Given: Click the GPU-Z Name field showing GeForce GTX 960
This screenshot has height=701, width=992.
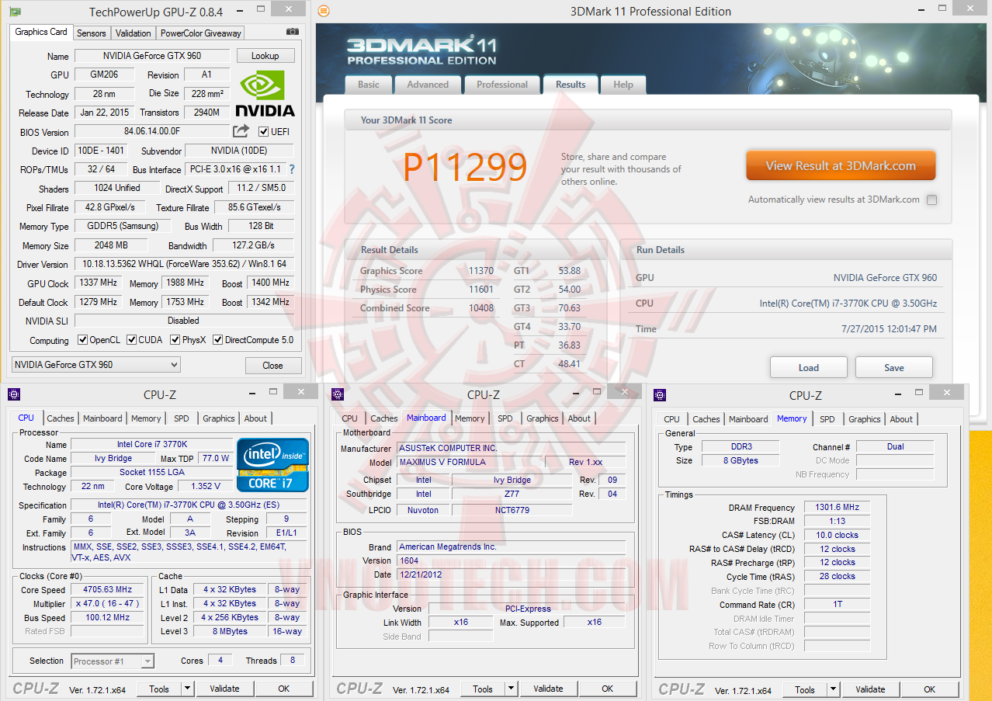Looking at the screenshot, I should tap(151, 56).
